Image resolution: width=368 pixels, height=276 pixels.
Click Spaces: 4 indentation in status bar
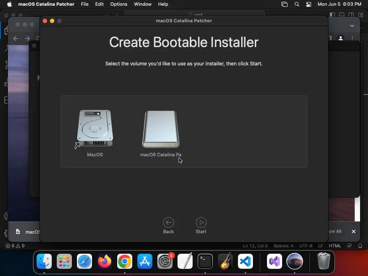coord(283,246)
